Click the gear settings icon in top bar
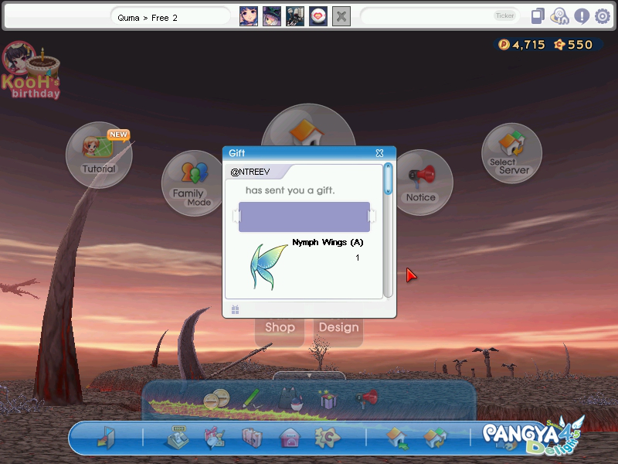 [x=603, y=16]
